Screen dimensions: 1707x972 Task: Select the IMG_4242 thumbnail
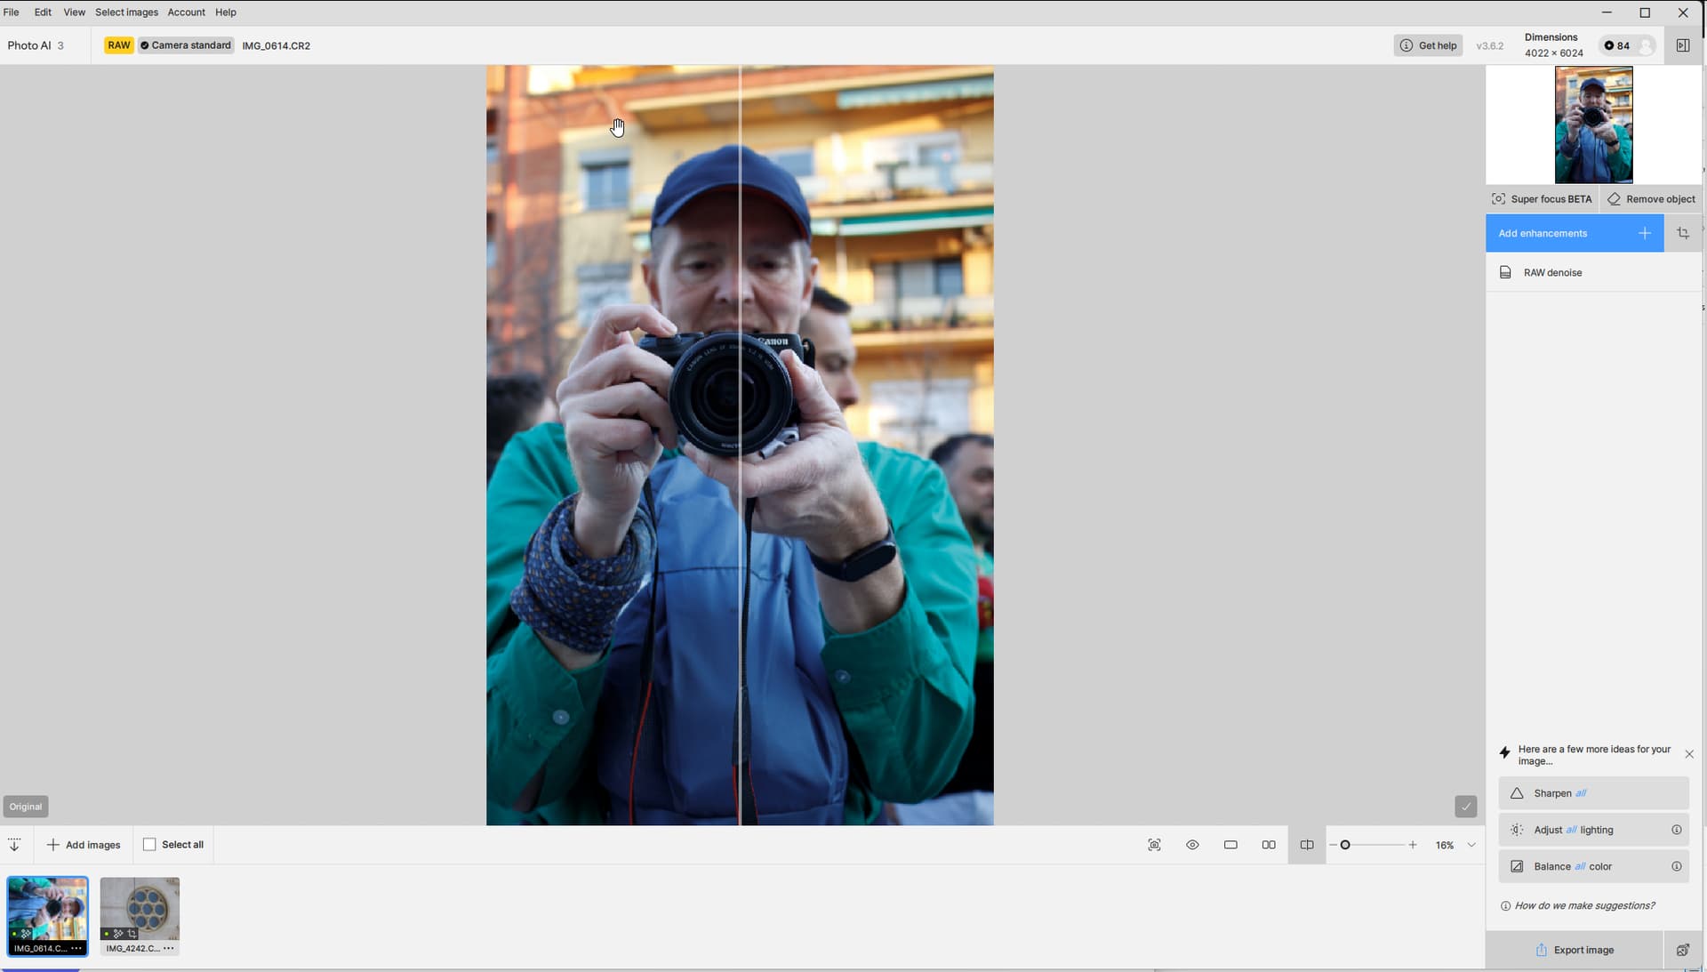(x=140, y=909)
